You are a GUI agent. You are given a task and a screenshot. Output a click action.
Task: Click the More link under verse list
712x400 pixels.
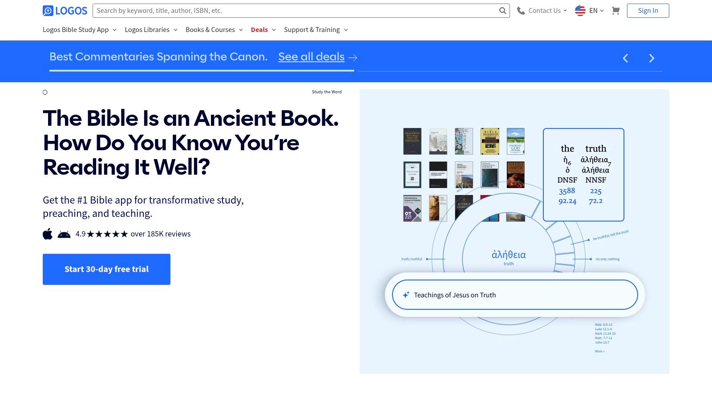tap(599, 351)
